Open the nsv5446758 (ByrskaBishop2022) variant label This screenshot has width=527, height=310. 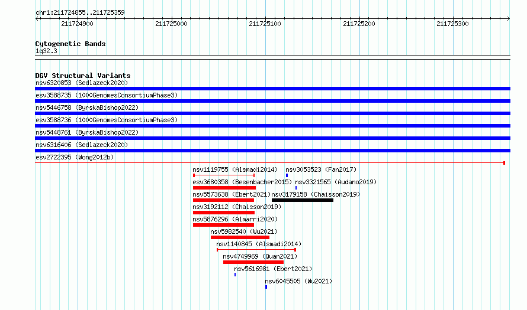click(87, 107)
